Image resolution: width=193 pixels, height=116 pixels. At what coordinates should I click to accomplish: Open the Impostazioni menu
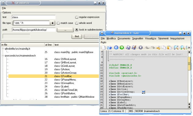coord(177,38)
